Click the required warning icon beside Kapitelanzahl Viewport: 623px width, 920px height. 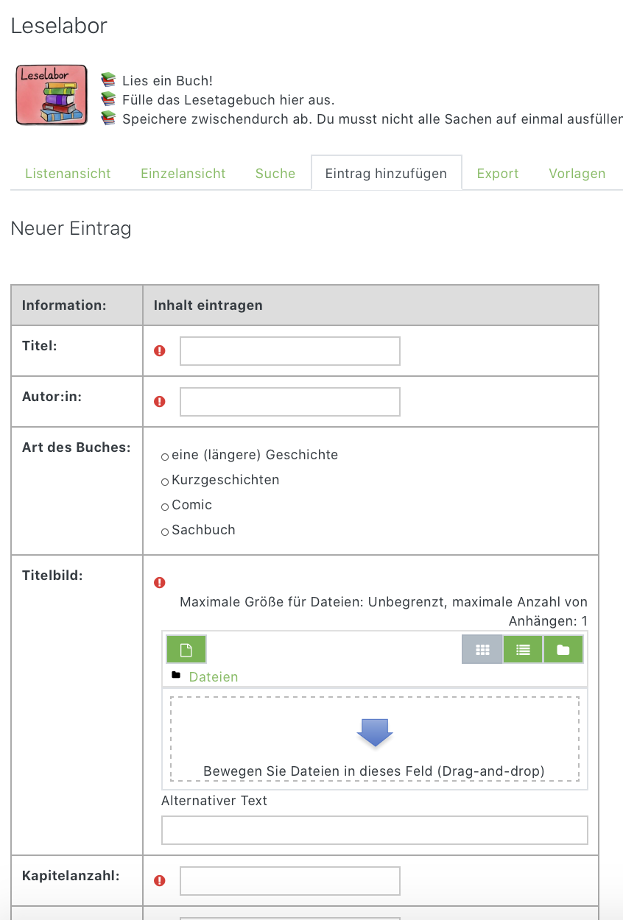[x=160, y=881]
